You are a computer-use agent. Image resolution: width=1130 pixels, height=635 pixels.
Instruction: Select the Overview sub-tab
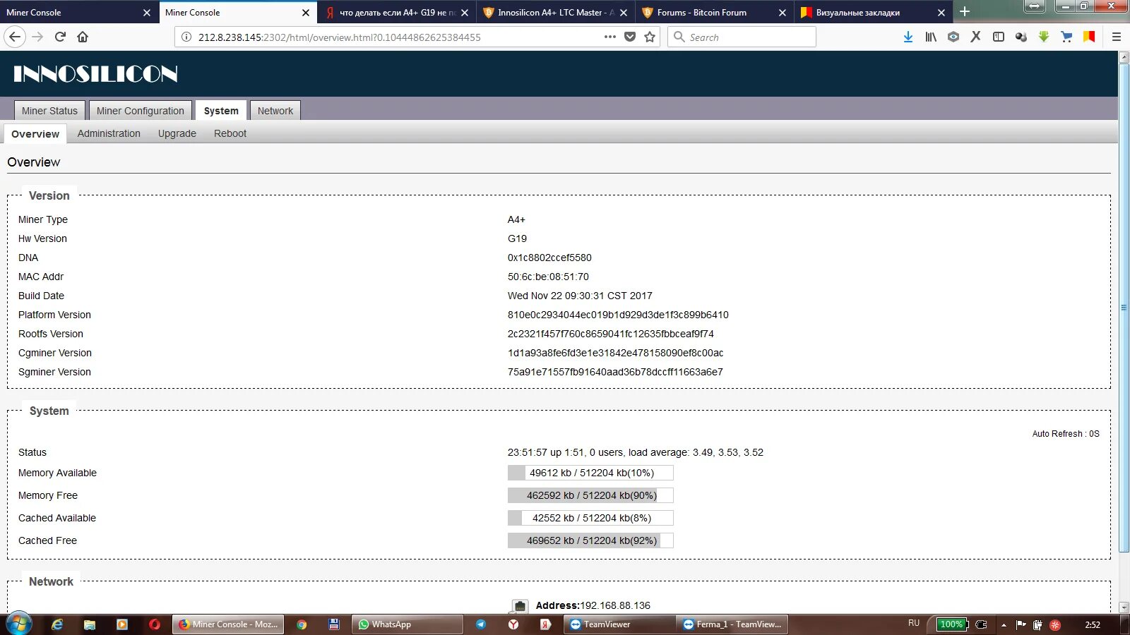tap(35, 134)
